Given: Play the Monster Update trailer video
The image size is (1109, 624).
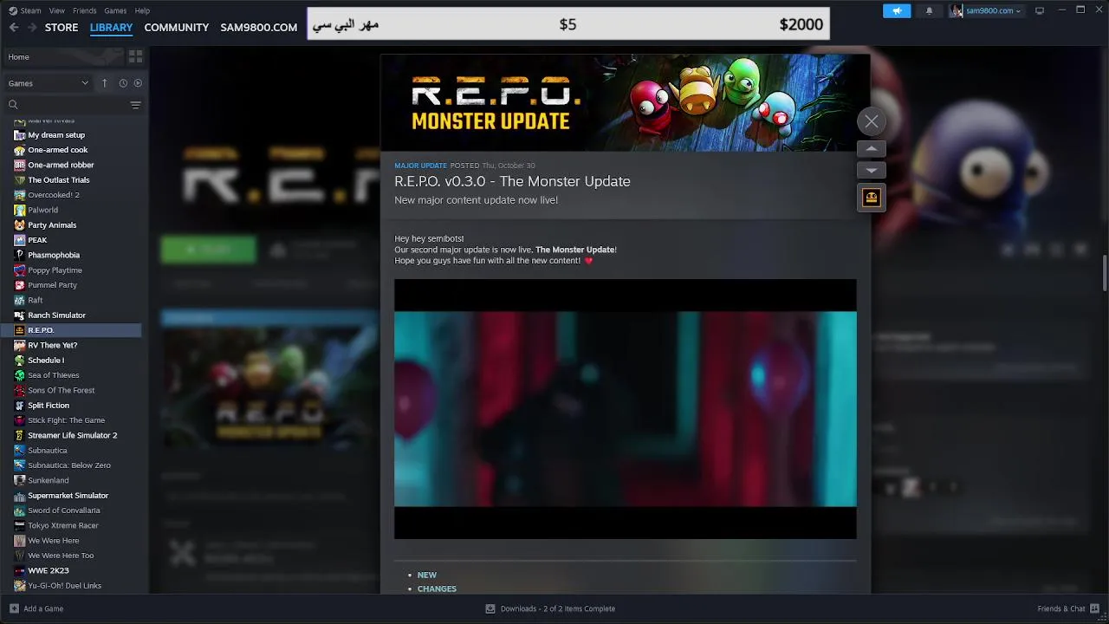Looking at the screenshot, I should tap(625, 408).
